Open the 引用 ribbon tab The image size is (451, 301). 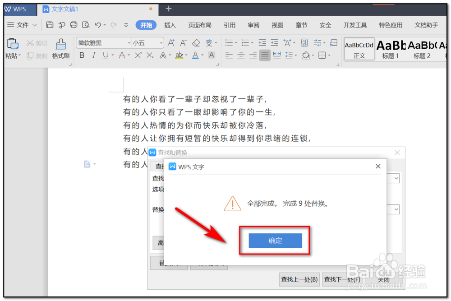tap(230, 25)
